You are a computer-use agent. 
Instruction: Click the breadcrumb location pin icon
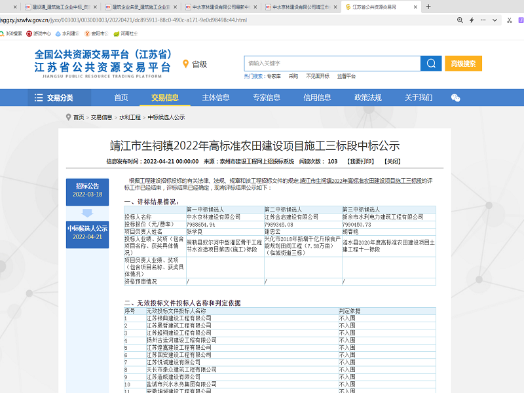(68, 117)
